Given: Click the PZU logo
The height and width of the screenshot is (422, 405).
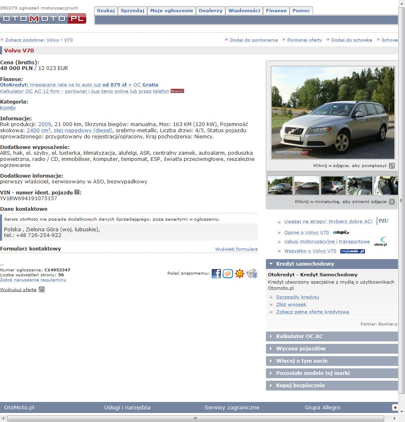Looking at the screenshot, I should (x=383, y=221).
